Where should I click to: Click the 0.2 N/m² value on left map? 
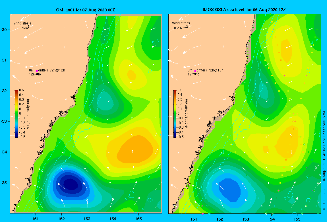22,28
